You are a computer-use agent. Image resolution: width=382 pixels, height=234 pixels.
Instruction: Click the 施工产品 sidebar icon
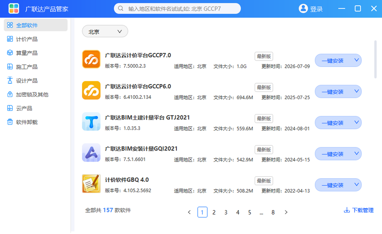pyautogui.click(x=10, y=67)
